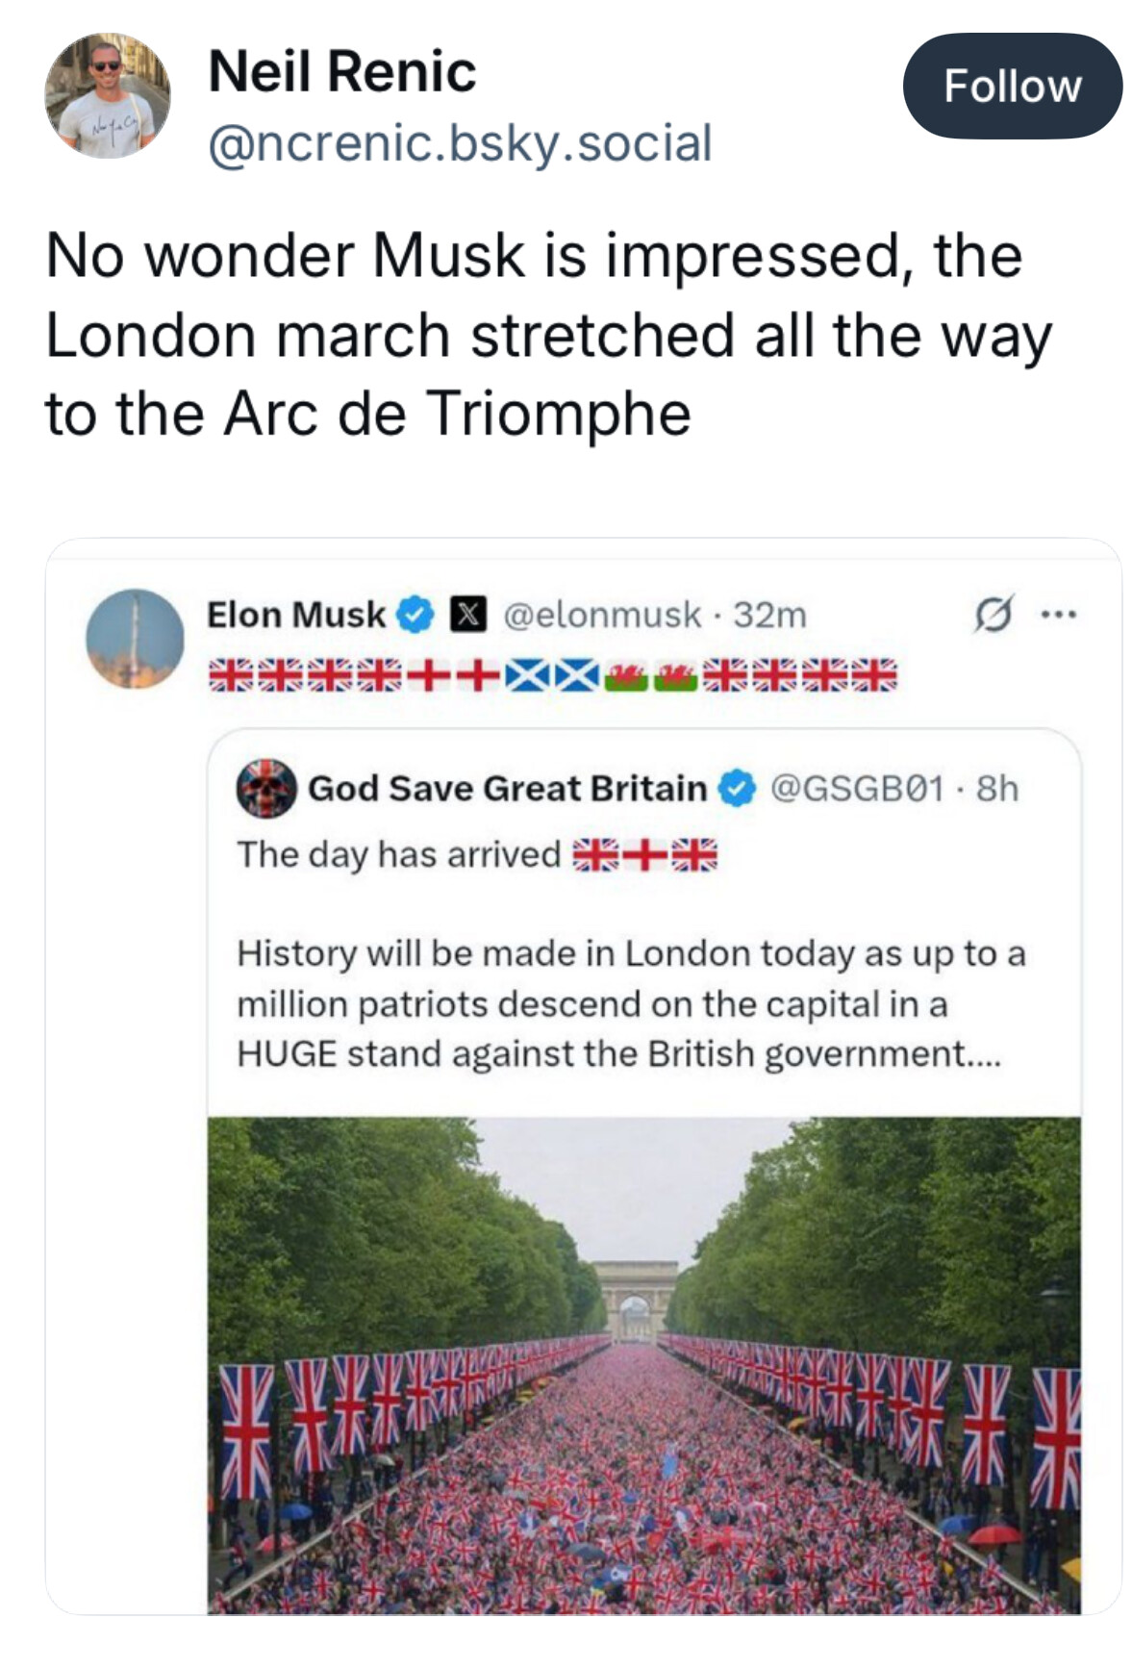Click the "History will be made" quoted text
1132x1669 pixels.
pos(631,1003)
